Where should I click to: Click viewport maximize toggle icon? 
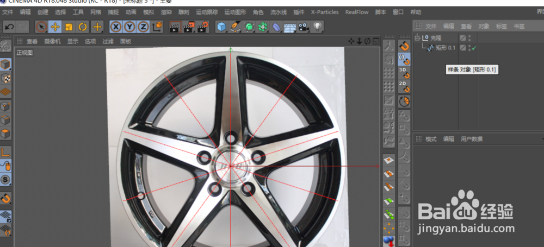tap(376, 42)
